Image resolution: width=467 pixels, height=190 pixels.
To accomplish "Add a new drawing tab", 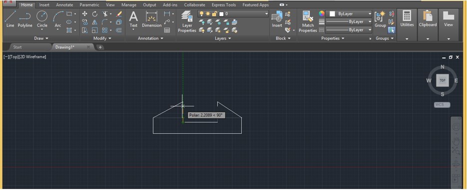I will pyautogui.click(x=100, y=47).
